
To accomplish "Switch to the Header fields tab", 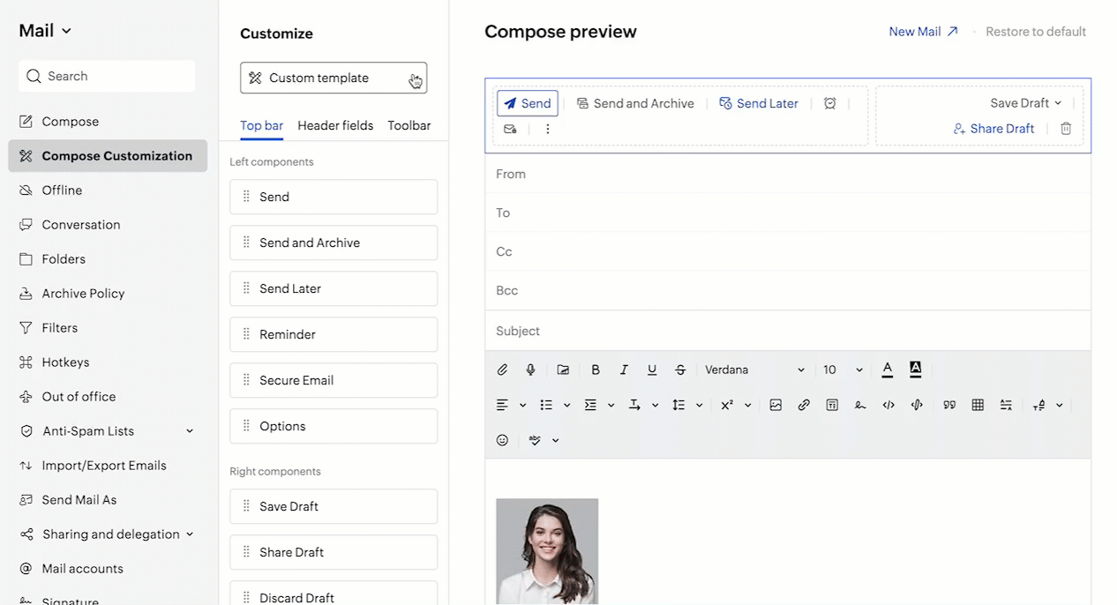I will coord(335,125).
